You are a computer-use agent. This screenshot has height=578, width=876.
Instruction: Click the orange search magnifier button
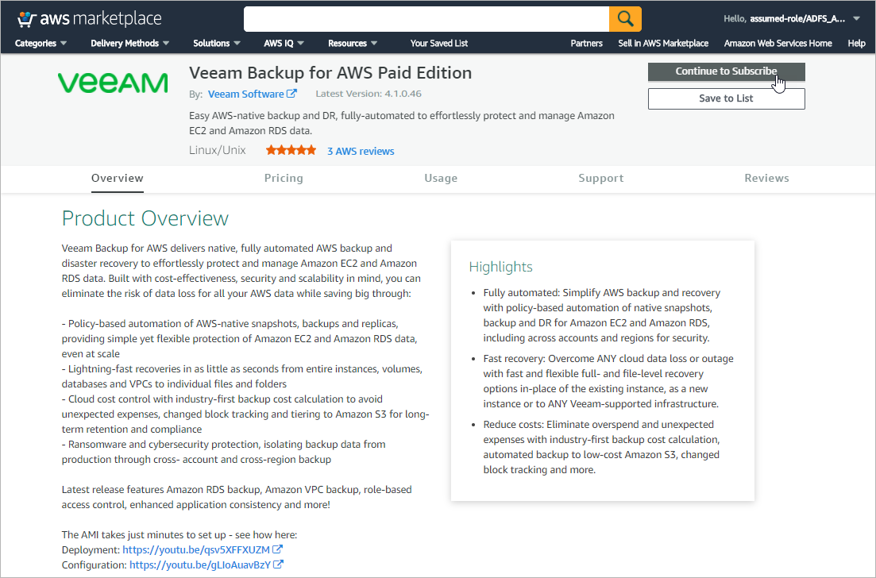pos(625,18)
